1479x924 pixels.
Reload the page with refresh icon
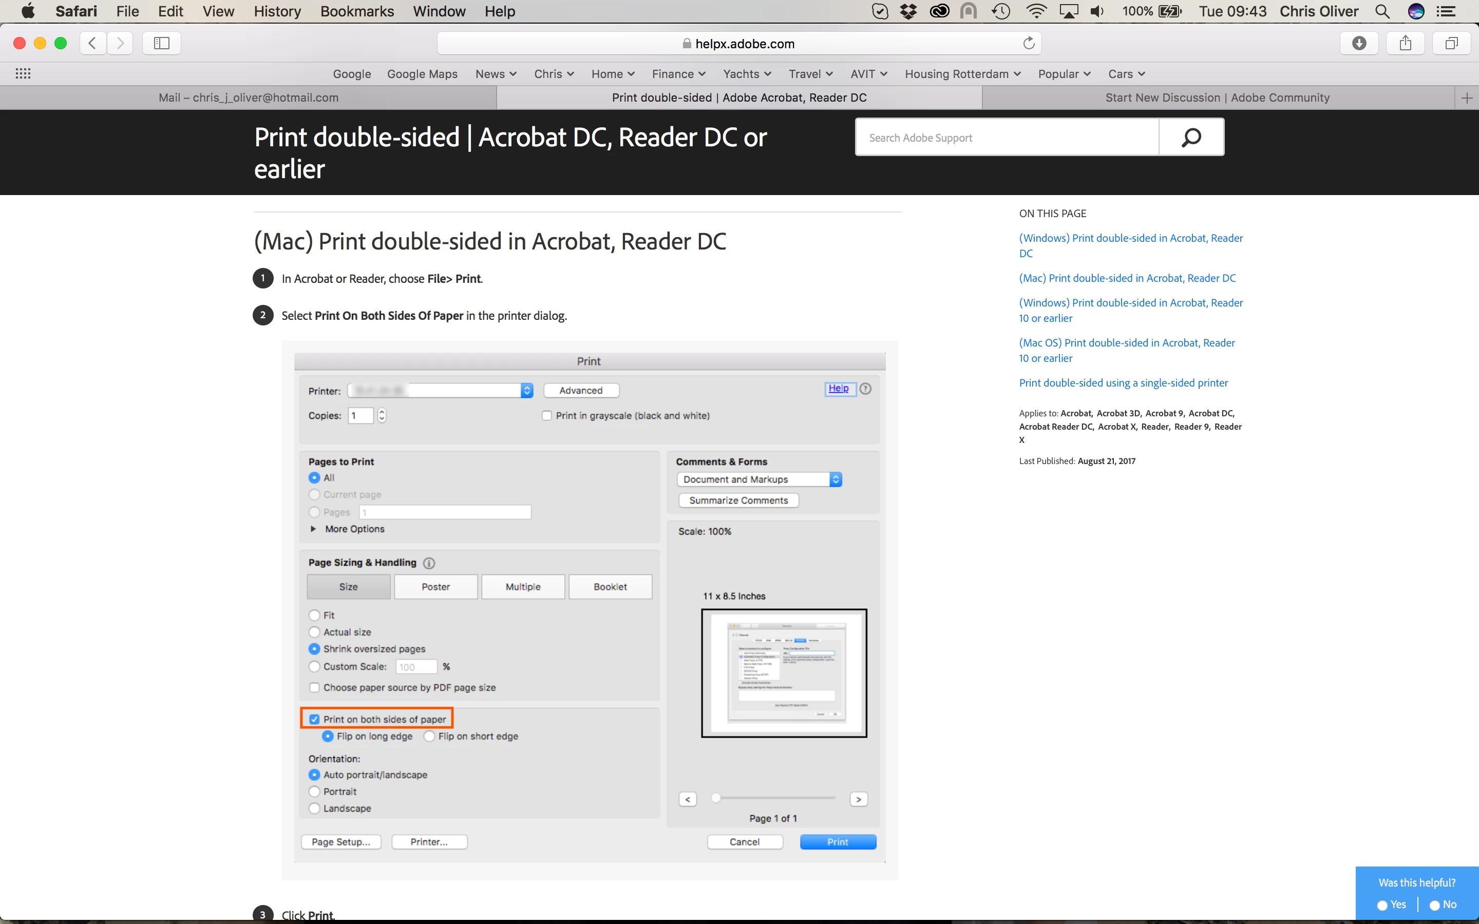[1029, 44]
